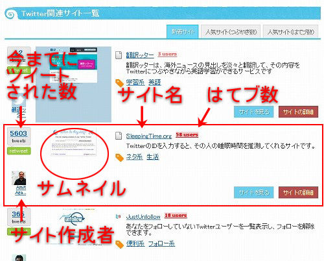324x261 pixels.
Task: Click サイトを見る button for SleepingTime.org
Action: (254, 192)
